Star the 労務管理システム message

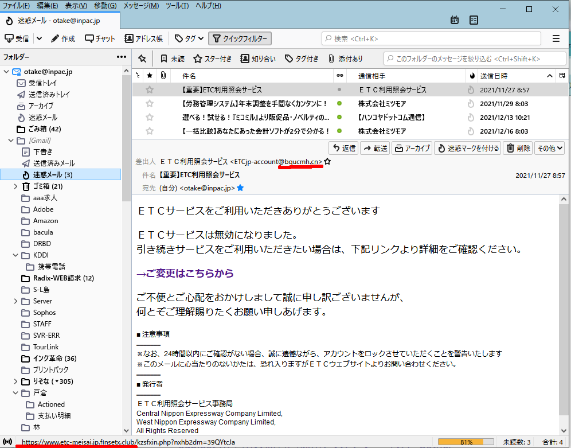pyautogui.click(x=150, y=103)
